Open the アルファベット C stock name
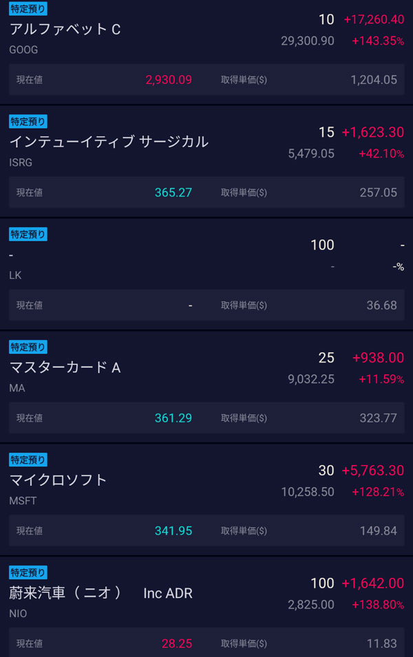Viewport: 413px width, 657px height. [65, 29]
